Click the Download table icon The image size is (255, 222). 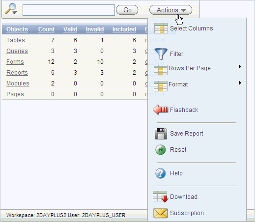(161, 197)
